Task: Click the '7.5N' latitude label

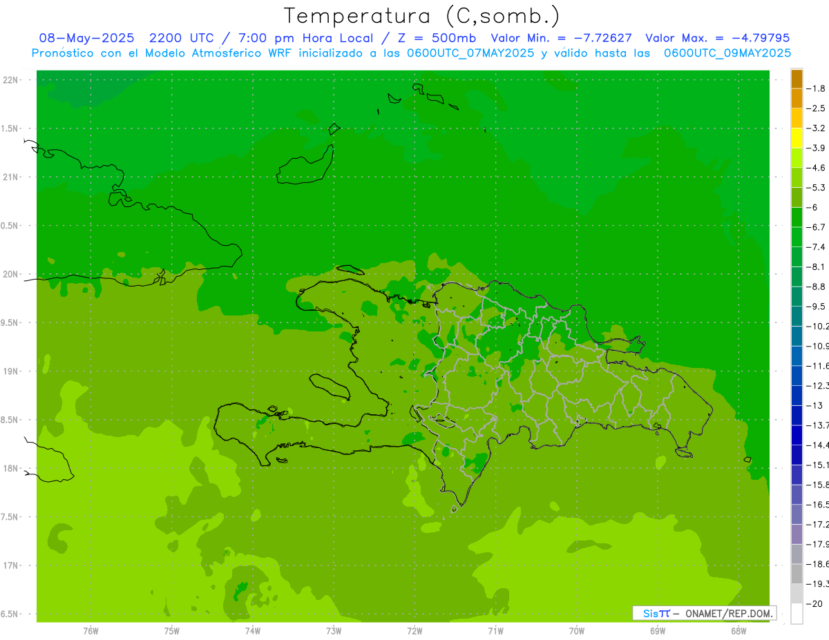Action: [x=9, y=517]
